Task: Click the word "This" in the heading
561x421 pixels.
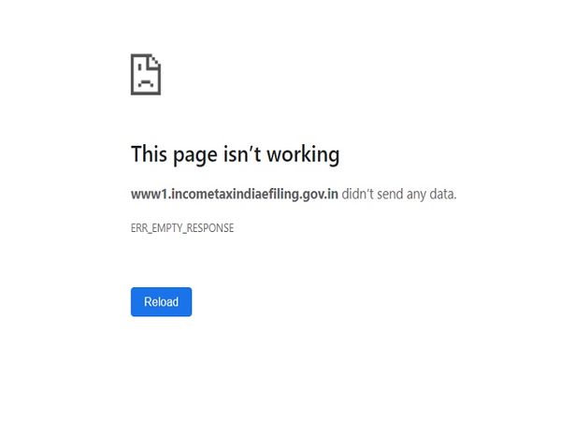Action: pyautogui.click(x=149, y=154)
